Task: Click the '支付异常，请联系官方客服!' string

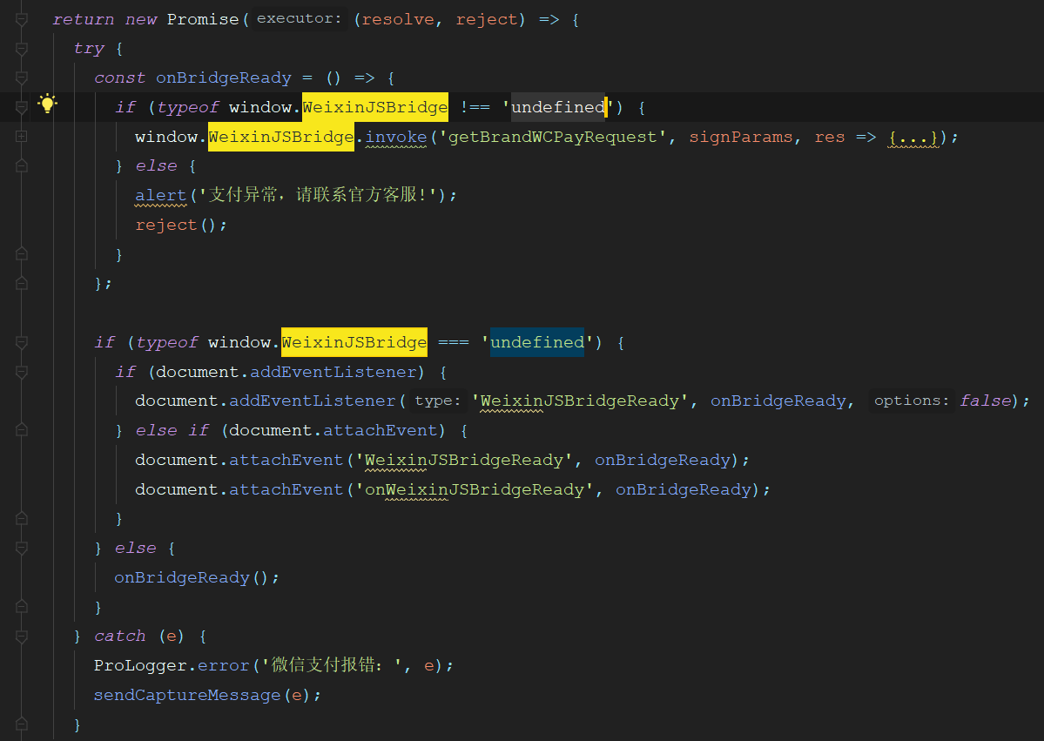Action: click(319, 195)
